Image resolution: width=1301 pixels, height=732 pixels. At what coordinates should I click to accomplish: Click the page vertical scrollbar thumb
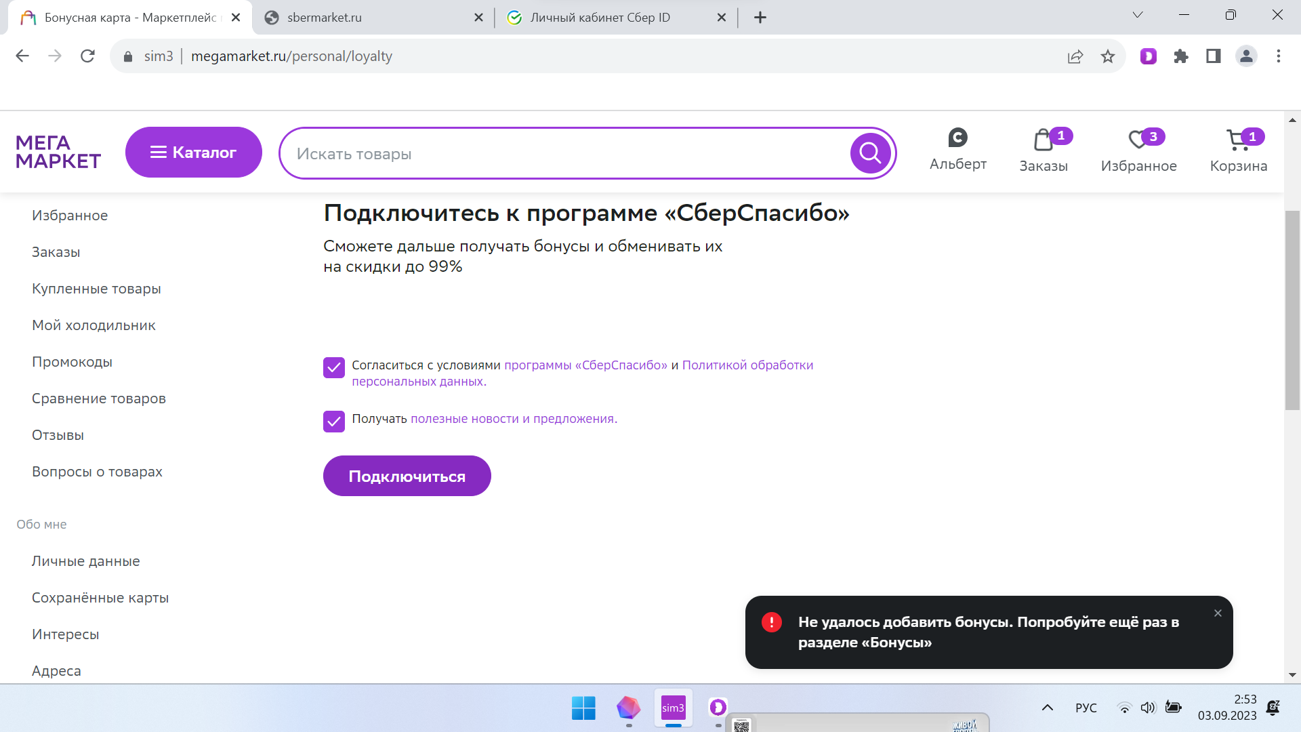coord(1292,310)
